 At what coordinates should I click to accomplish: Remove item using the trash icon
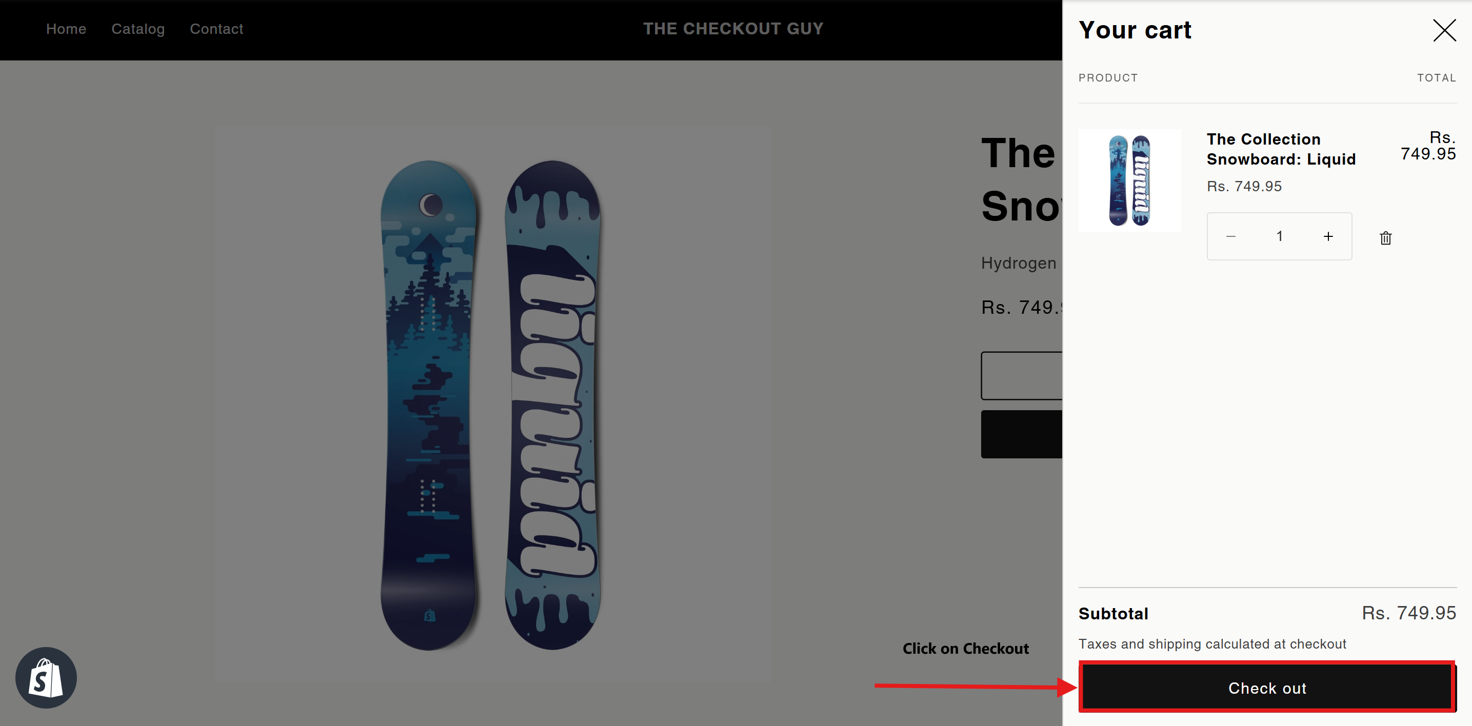pyautogui.click(x=1386, y=237)
